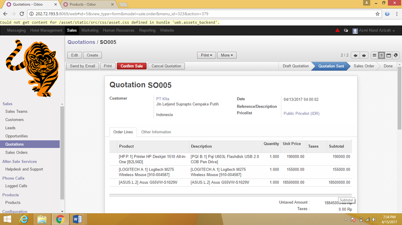Open Hotel Management menu

point(46,30)
